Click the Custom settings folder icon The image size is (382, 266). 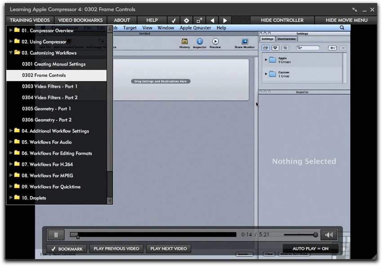click(272, 74)
